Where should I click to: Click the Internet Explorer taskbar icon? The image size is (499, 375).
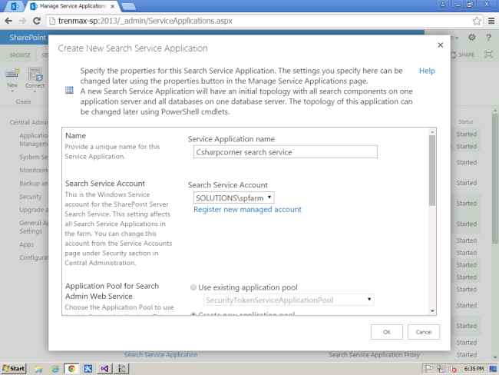click(x=55, y=369)
